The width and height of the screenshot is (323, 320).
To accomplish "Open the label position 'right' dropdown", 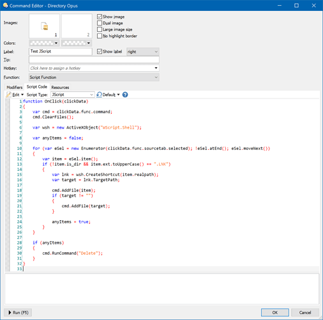I will click(x=143, y=52).
